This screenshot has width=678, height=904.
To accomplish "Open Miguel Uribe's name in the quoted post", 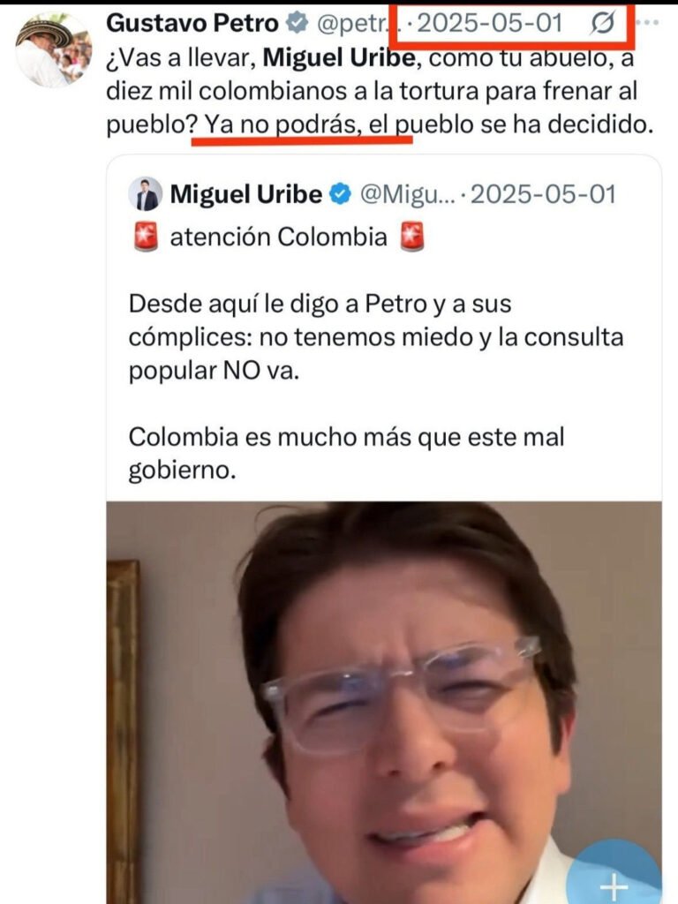I will coord(246,195).
